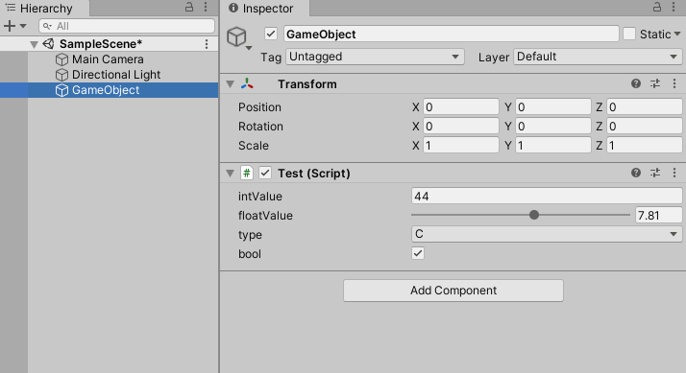Image resolution: width=686 pixels, height=373 pixels.
Task: Open the Static flags dropdown arrow
Action: click(x=677, y=34)
